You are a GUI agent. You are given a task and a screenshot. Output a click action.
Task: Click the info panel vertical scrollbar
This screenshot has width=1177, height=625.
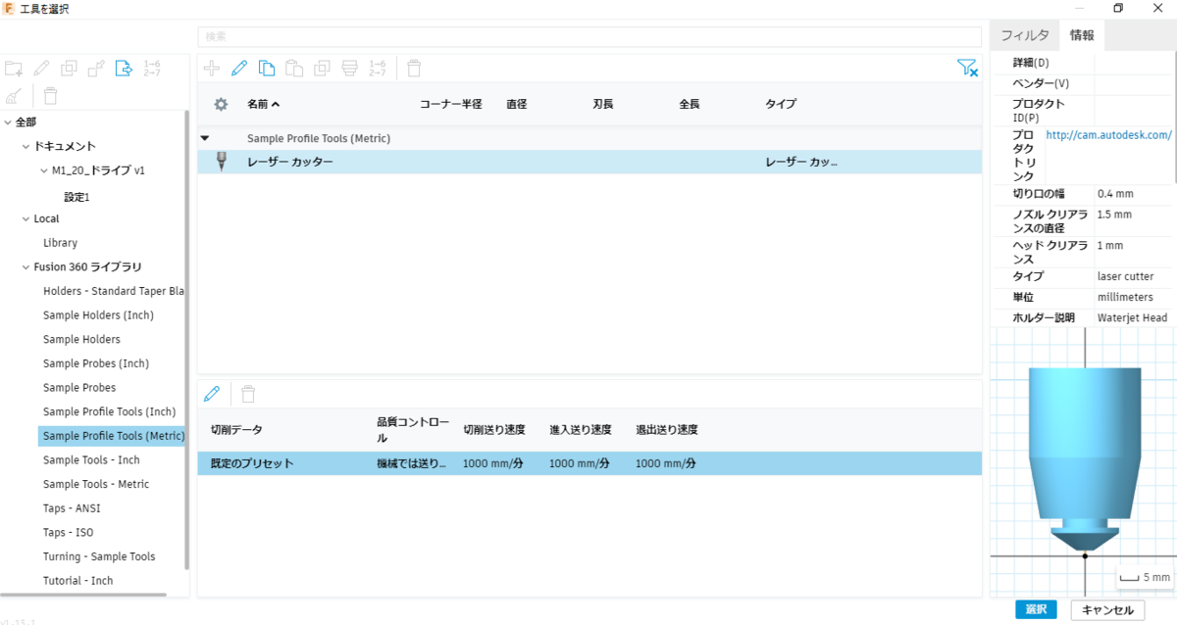(1174, 118)
